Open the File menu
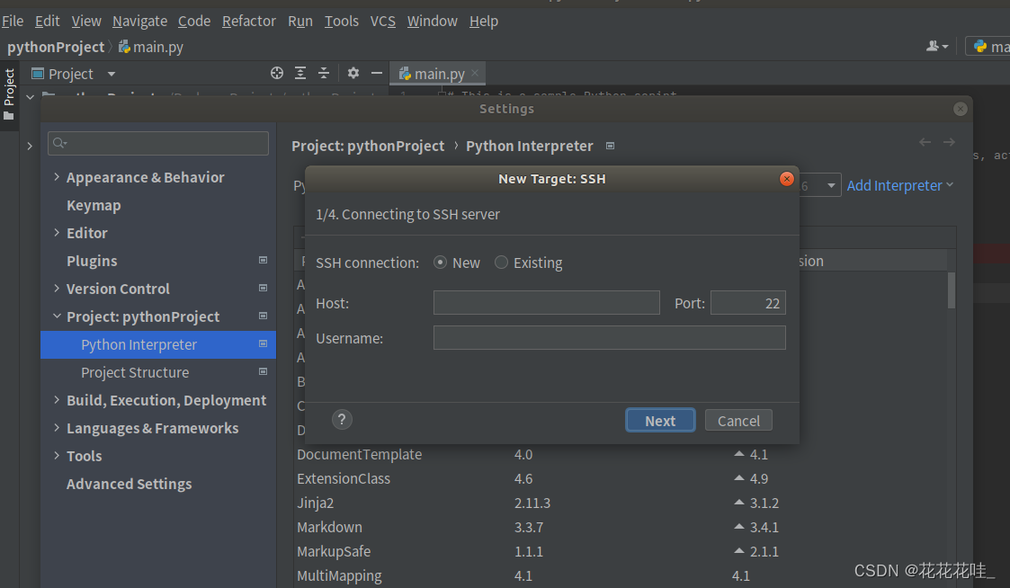This screenshot has width=1010, height=588. pyautogui.click(x=13, y=22)
